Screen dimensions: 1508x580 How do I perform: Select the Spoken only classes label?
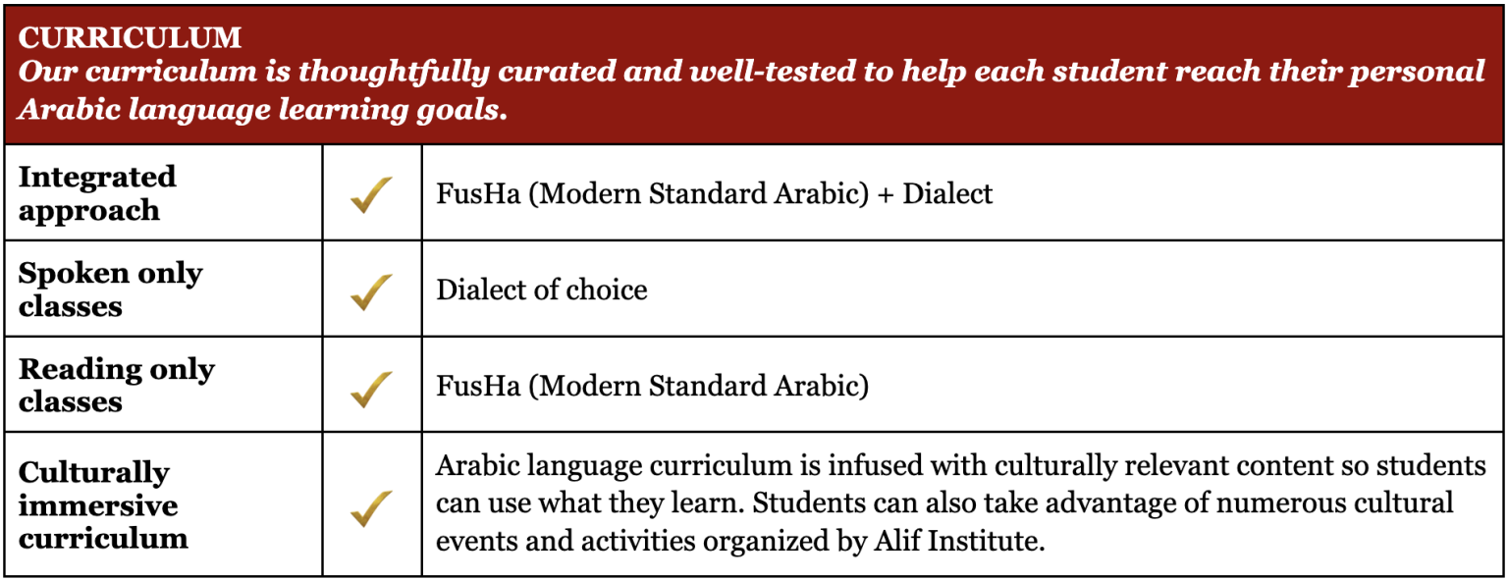point(110,290)
